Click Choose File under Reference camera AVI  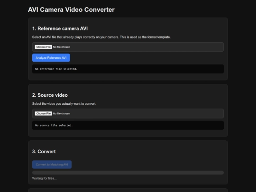coord(44,47)
